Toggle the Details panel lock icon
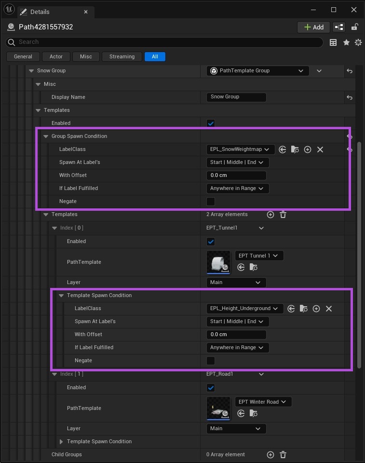Screen dimensions: 365x463 (354, 27)
